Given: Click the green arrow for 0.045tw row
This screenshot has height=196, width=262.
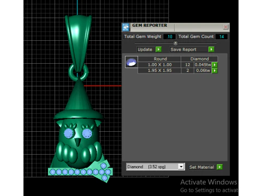Looking at the screenshot, I should 215,65.
